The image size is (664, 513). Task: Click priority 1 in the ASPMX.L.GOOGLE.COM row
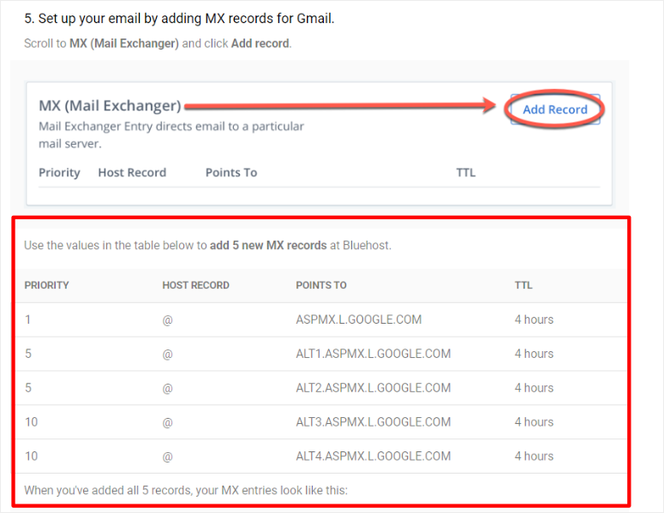click(27, 319)
